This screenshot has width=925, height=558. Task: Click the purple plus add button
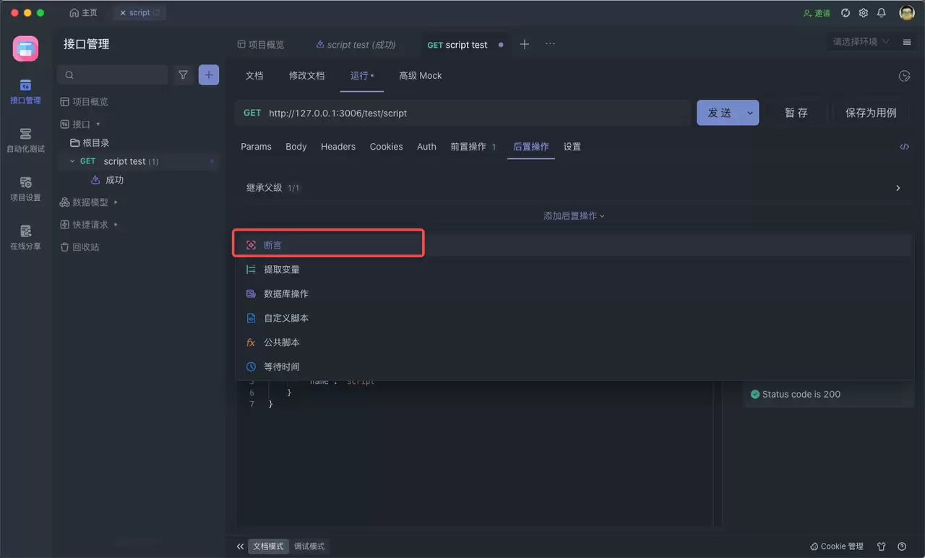tap(209, 74)
